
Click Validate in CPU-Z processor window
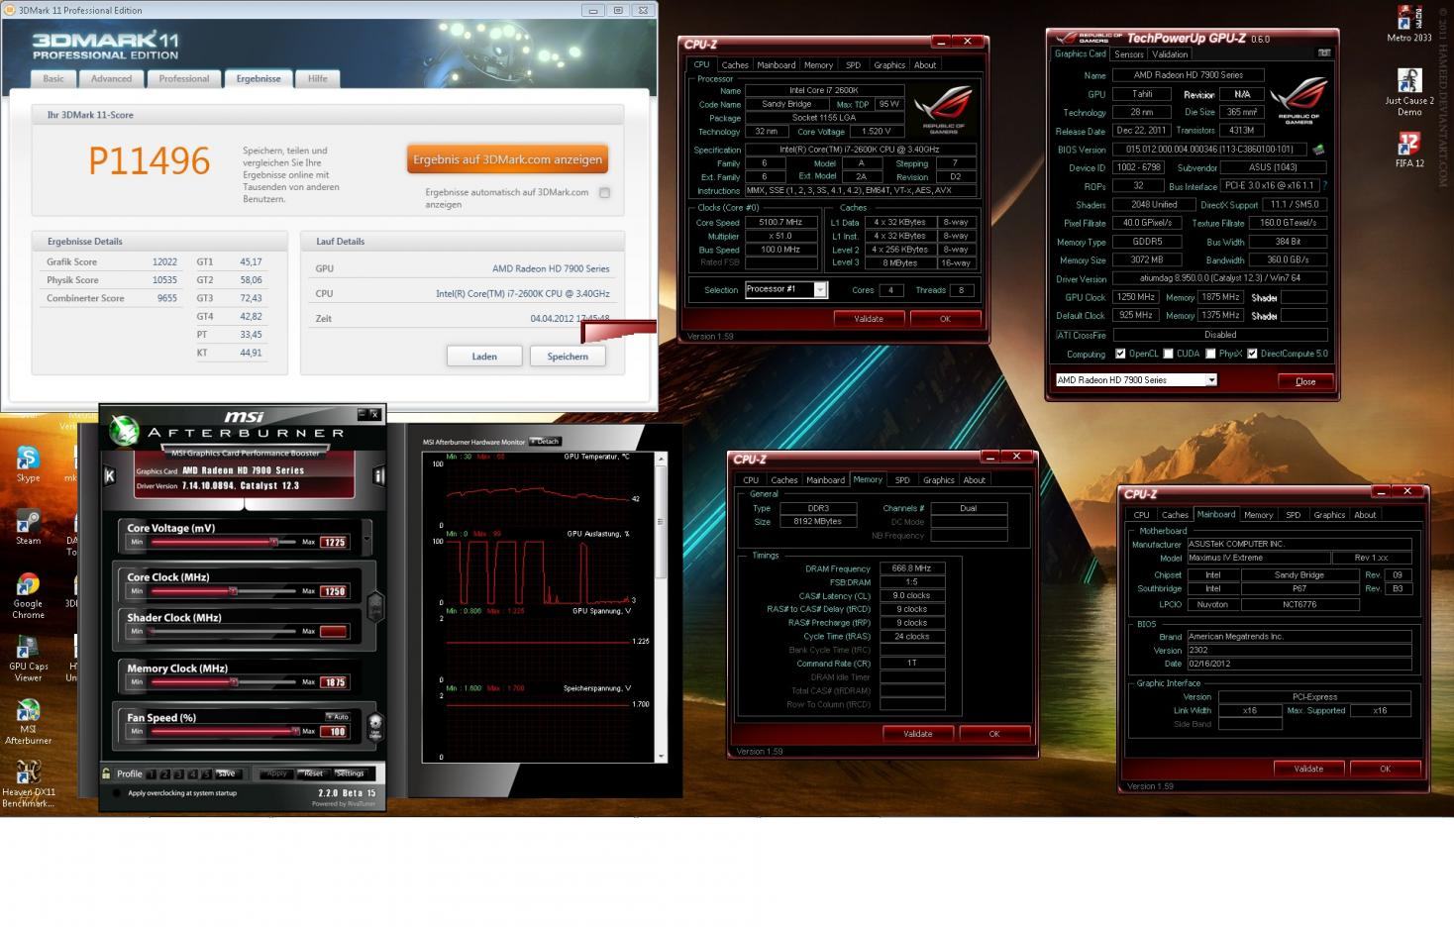coord(868,319)
